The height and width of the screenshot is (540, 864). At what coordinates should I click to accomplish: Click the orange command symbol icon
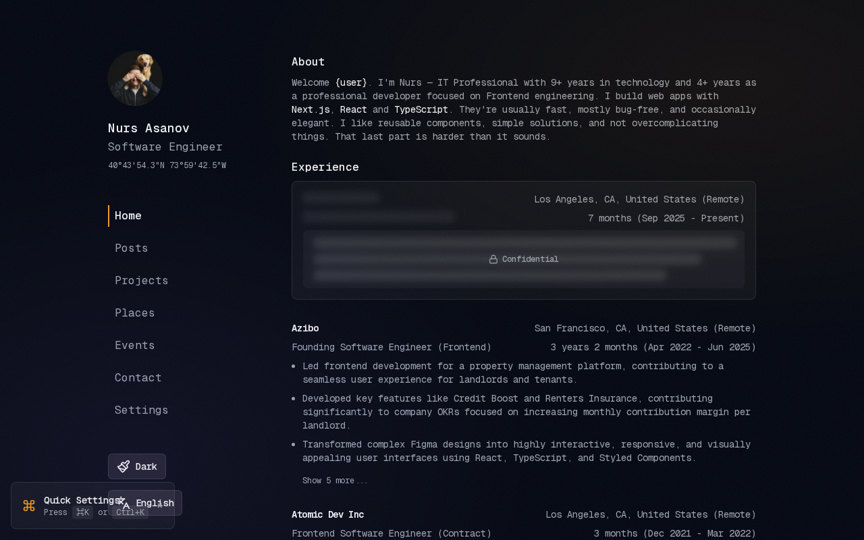tap(29, 506)
